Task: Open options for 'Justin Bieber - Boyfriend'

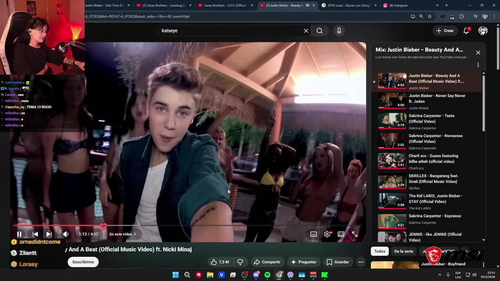Action: [x=484, y=265]
